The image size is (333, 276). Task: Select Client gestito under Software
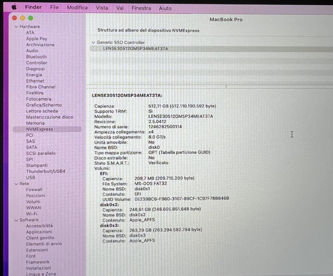coord(40,238)
